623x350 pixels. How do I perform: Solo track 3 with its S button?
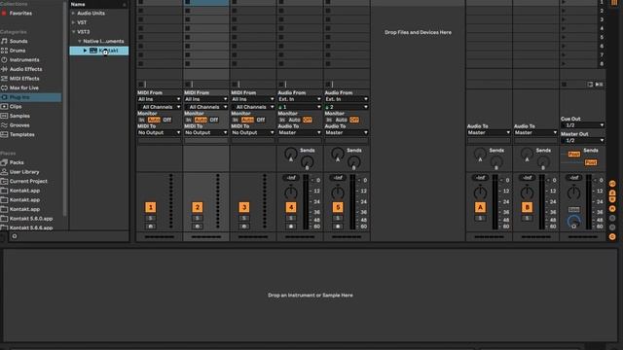click(244, 218)
